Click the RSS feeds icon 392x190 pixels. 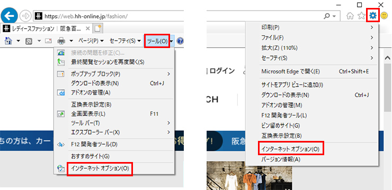pyautogui.click(x=29, y=41)
